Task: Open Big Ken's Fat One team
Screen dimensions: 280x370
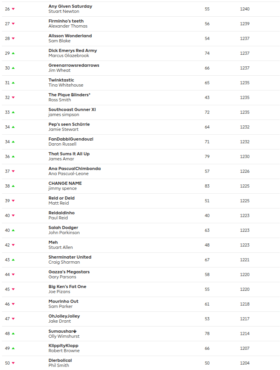Action: pos(67,287)
